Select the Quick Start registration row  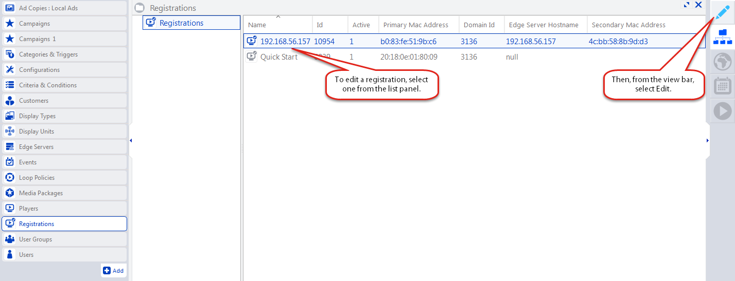coord(278,57)
